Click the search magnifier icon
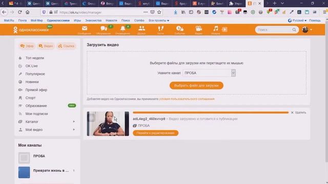 coord(294,30)
